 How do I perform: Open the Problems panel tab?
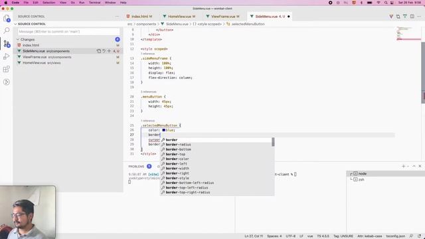point(136,167)
